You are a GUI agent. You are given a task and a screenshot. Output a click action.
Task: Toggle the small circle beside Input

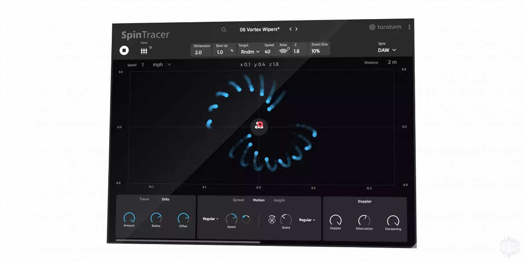pyautogui.click(x=151, y=47)
